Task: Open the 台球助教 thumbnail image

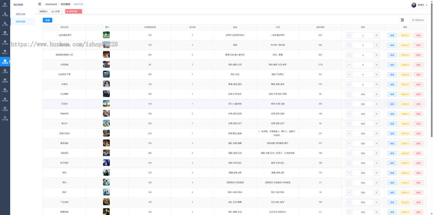Action: 106,65
